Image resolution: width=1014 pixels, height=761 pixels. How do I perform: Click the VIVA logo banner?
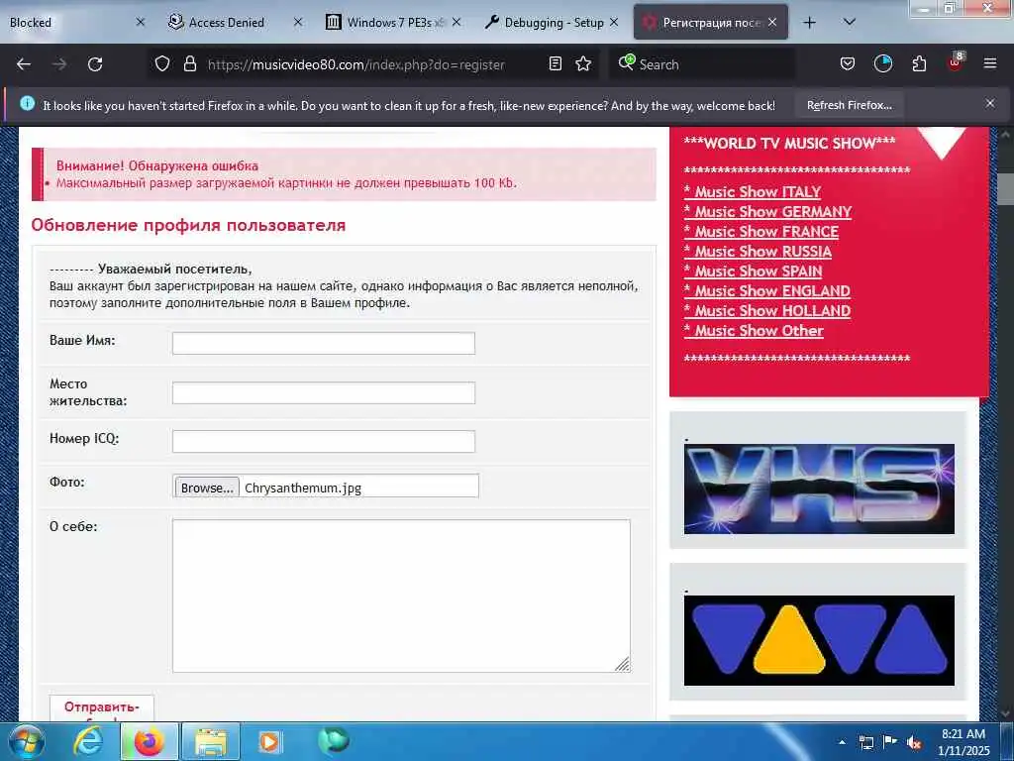[819, 640]
